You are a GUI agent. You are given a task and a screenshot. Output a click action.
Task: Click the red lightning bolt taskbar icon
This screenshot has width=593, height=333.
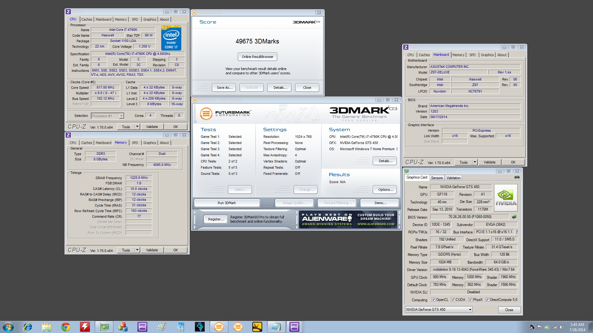pos(85,327)
